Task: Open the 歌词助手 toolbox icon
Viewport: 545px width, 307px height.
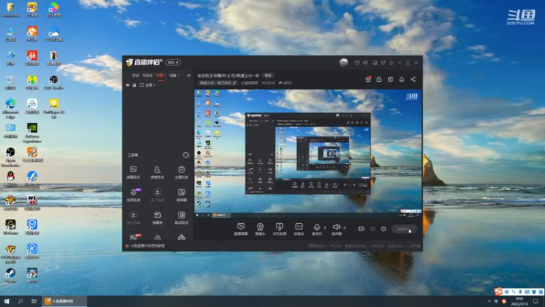Action: point(181,218)
